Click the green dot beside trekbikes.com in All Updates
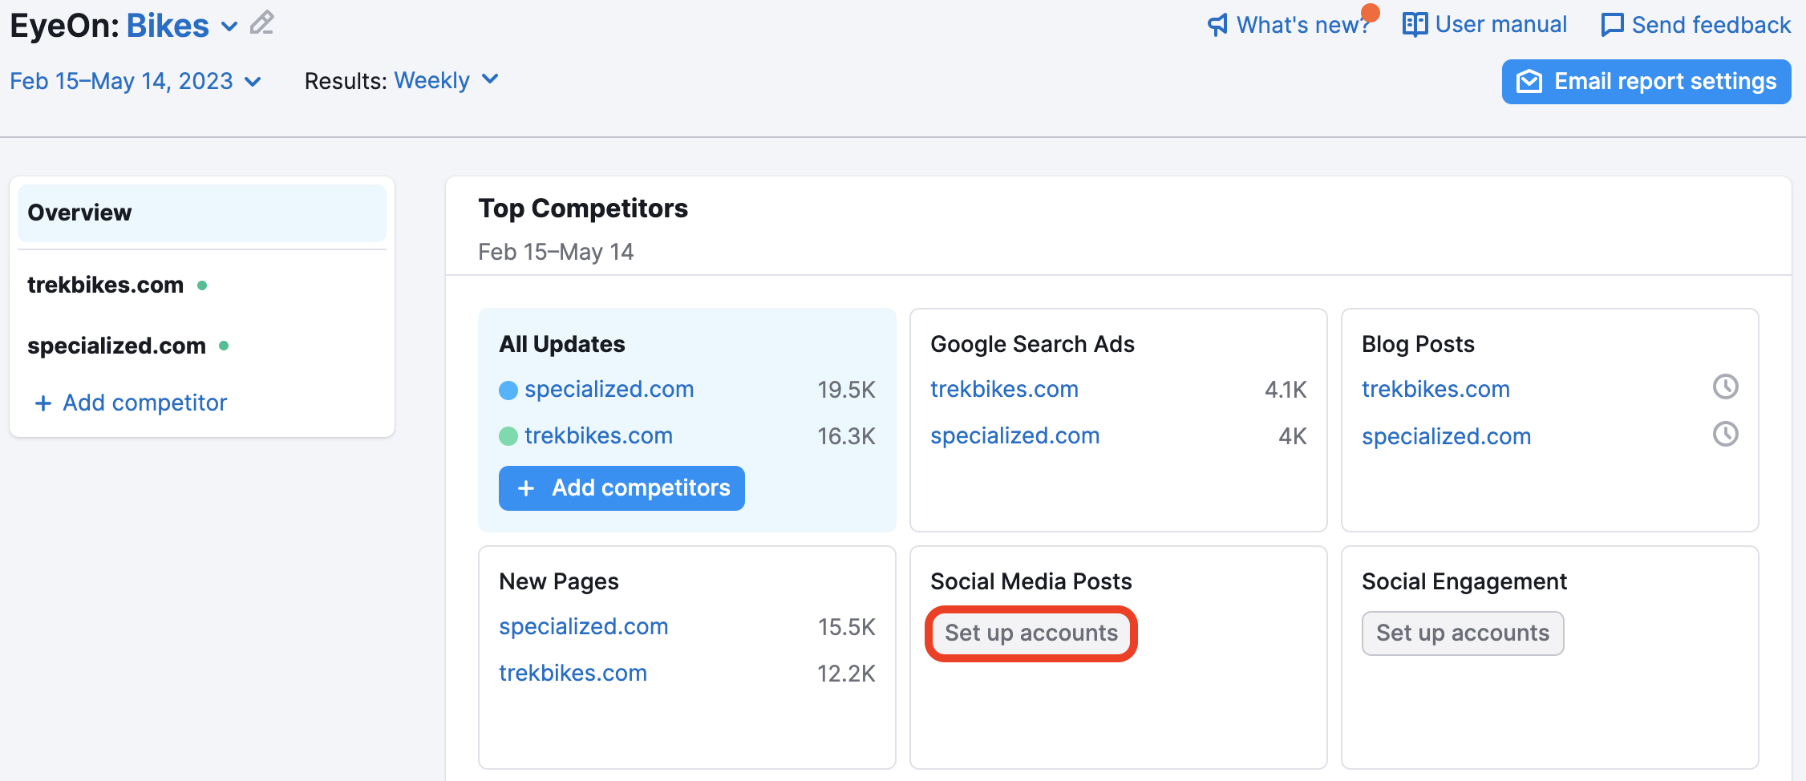The width and height of the screenshot is (1806, 781). (x=508, y=436)
